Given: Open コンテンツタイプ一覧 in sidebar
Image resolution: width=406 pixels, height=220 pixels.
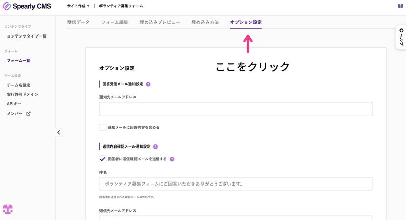Looking at the screenshot, I should point(26,36).
